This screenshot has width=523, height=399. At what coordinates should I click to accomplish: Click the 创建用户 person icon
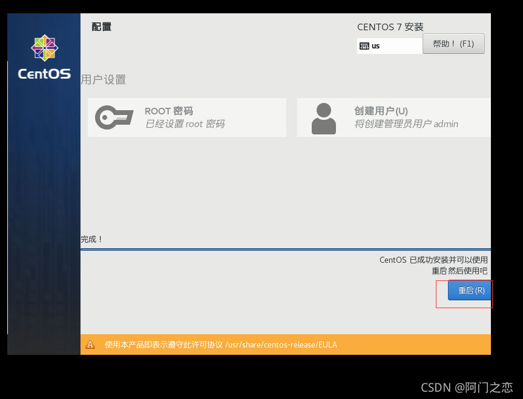(x=323, y=119)
